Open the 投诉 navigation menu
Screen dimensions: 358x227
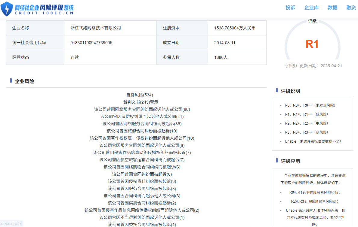click(x=290, y=8)
